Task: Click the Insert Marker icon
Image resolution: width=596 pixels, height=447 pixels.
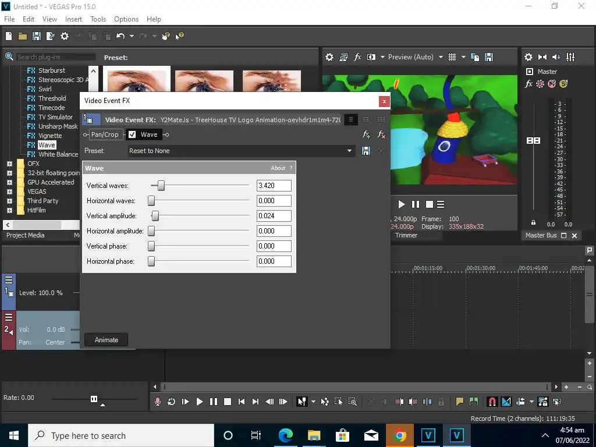Action: (460, 402)
